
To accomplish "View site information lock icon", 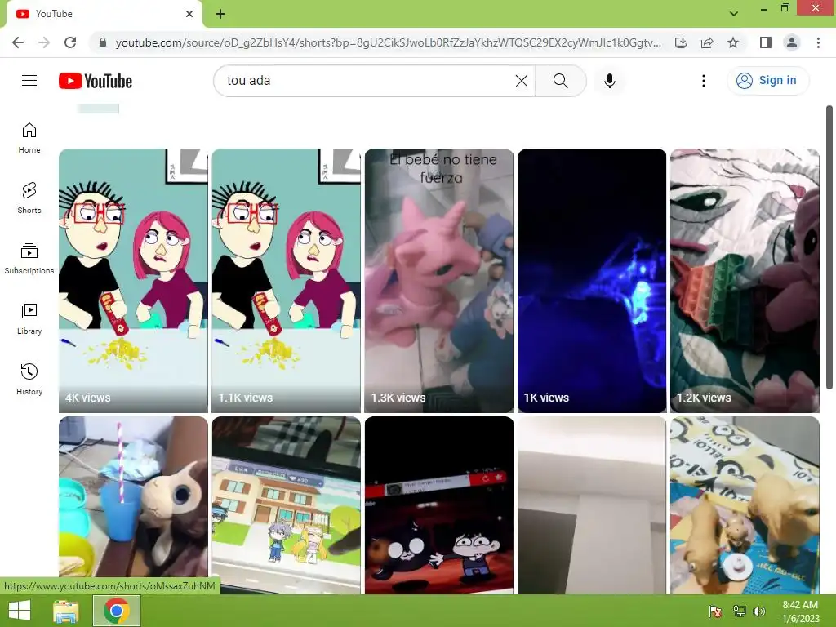I will (x=103, y=42).
